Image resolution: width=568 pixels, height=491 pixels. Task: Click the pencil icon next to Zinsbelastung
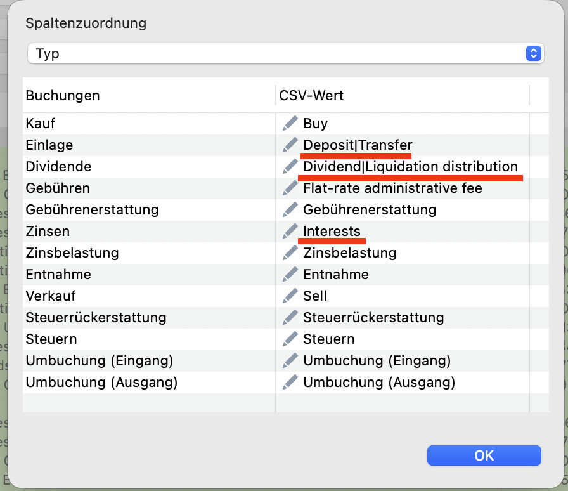click(x=290, y=252)
